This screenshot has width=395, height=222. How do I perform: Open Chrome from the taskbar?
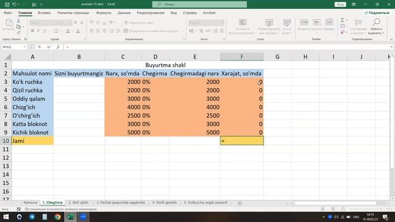coord(57,216)
